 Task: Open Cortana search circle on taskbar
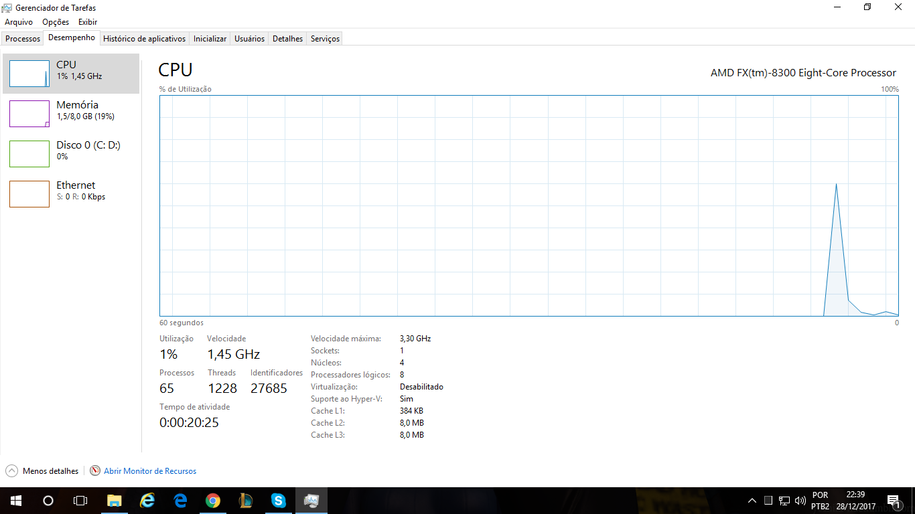[48, 501]
